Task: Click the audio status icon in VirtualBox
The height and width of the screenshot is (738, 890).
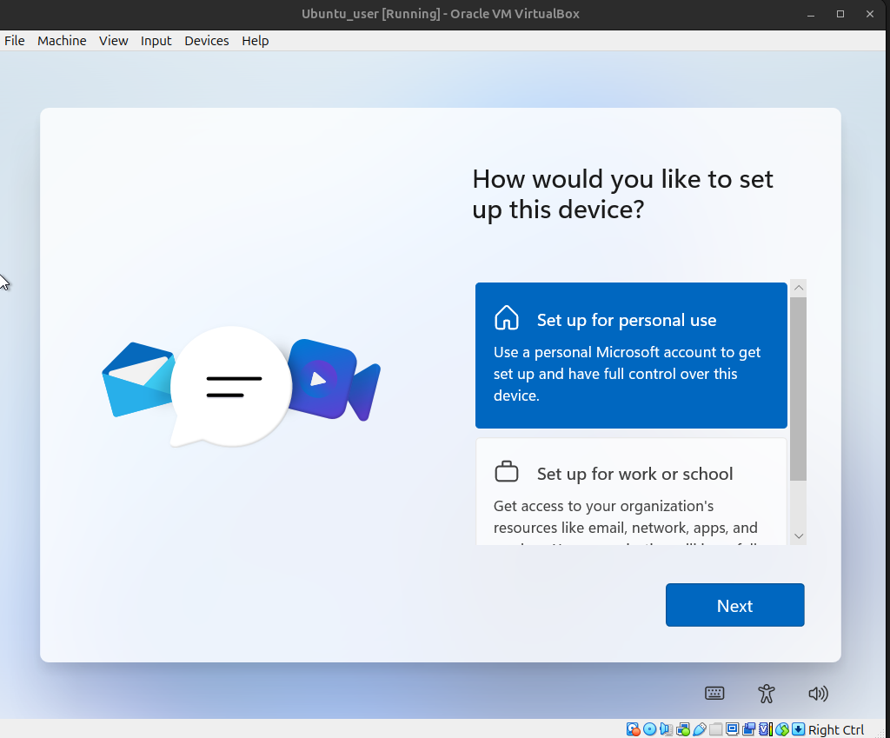Action: [667, 729]
